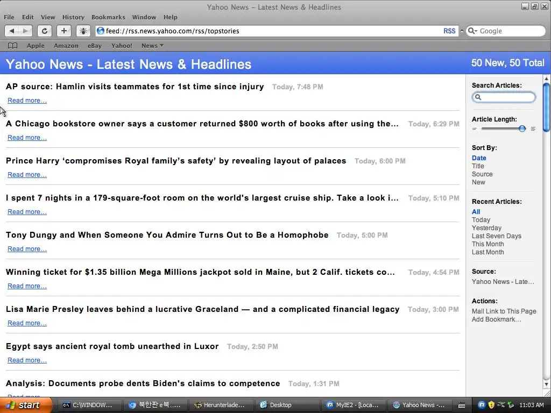Click the bug report icon in toolbar
The image size is (551, 413).
coord(83,31)
